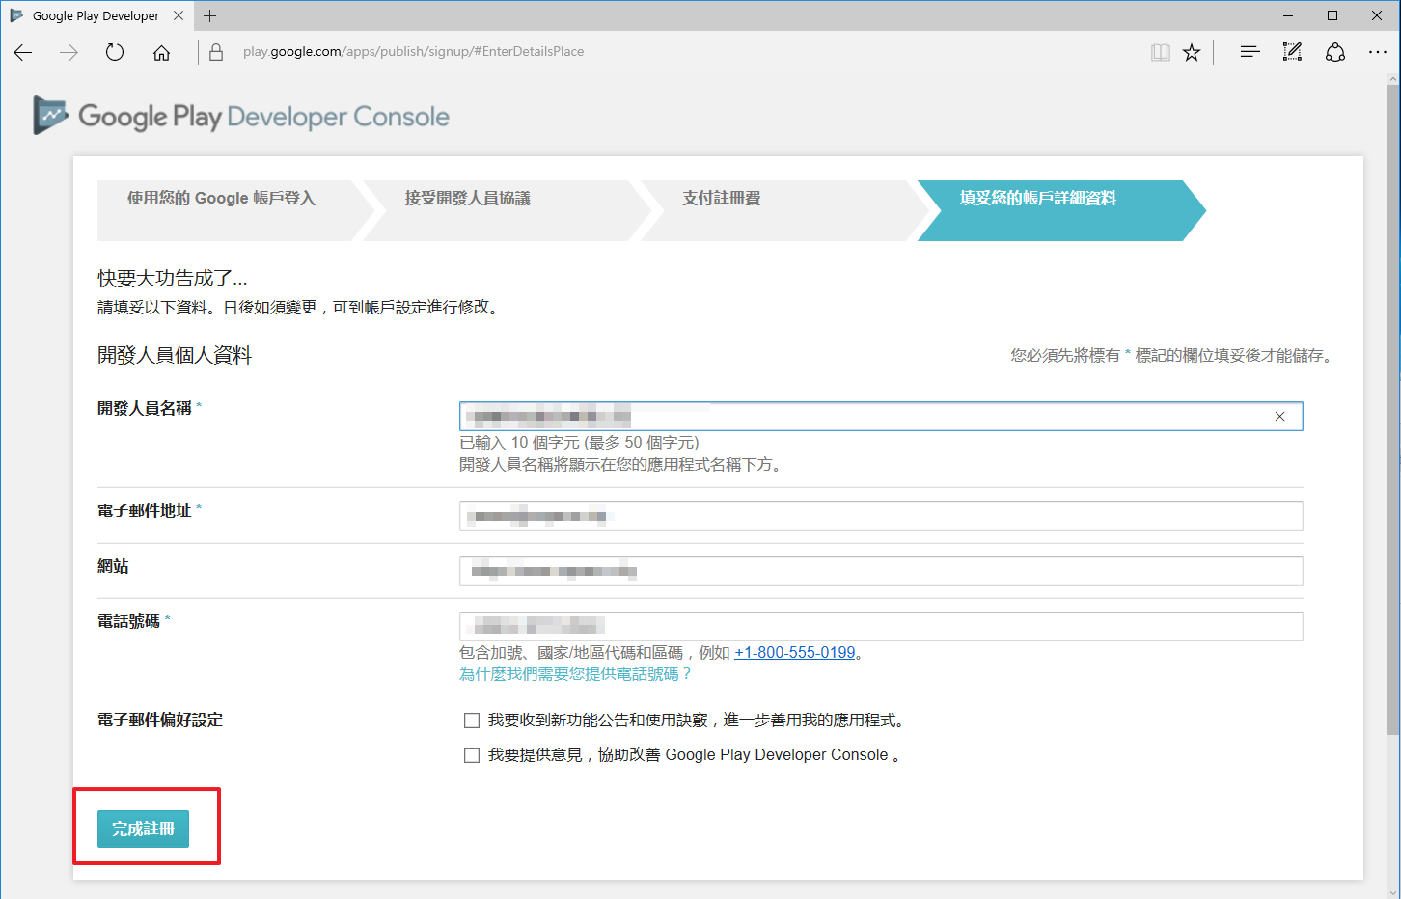Open a new browser tab

click(x=210, y=15)
